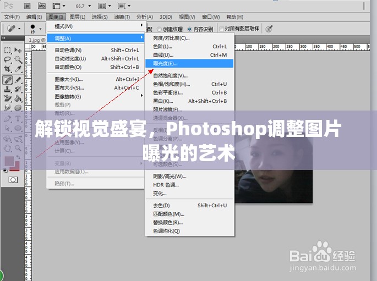Select the Eraser tool

click(8, 98)
